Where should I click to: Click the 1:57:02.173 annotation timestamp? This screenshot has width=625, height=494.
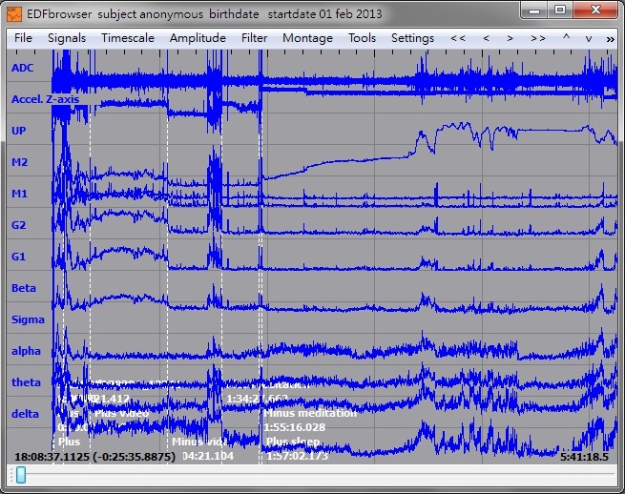[297, 456]
